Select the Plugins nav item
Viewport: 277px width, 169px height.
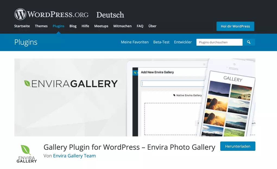point(58,26)
